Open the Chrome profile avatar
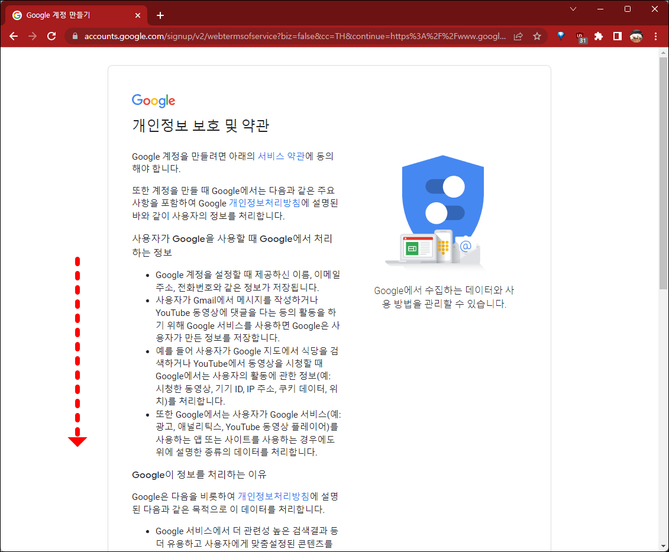This screenshot has height=552, width=669. coord(636,36)
